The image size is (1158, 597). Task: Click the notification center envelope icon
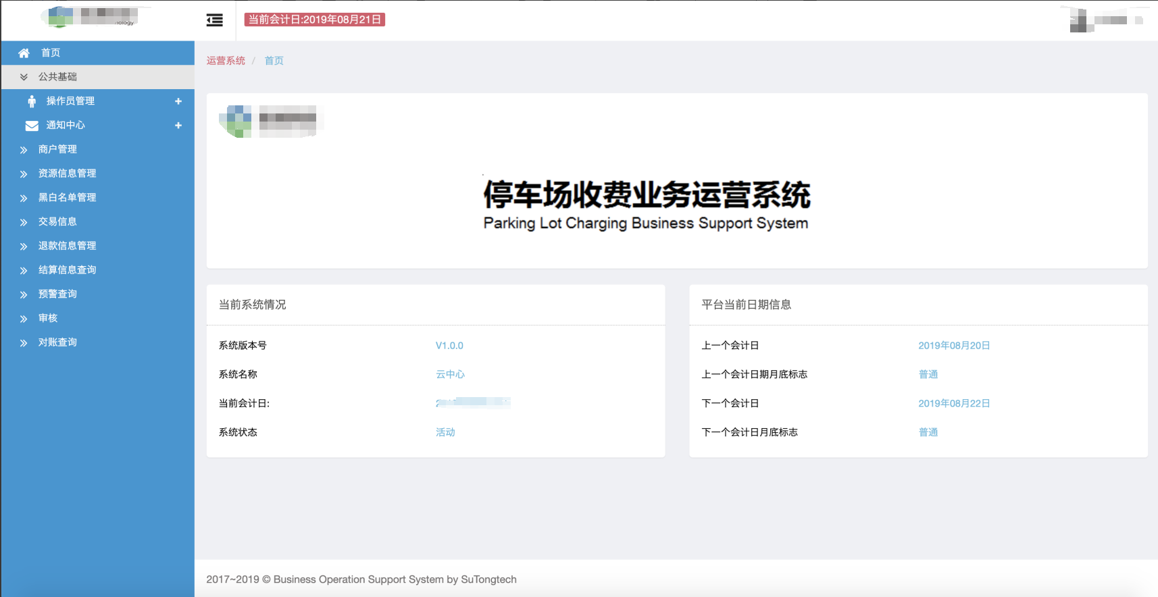(32, 126)
